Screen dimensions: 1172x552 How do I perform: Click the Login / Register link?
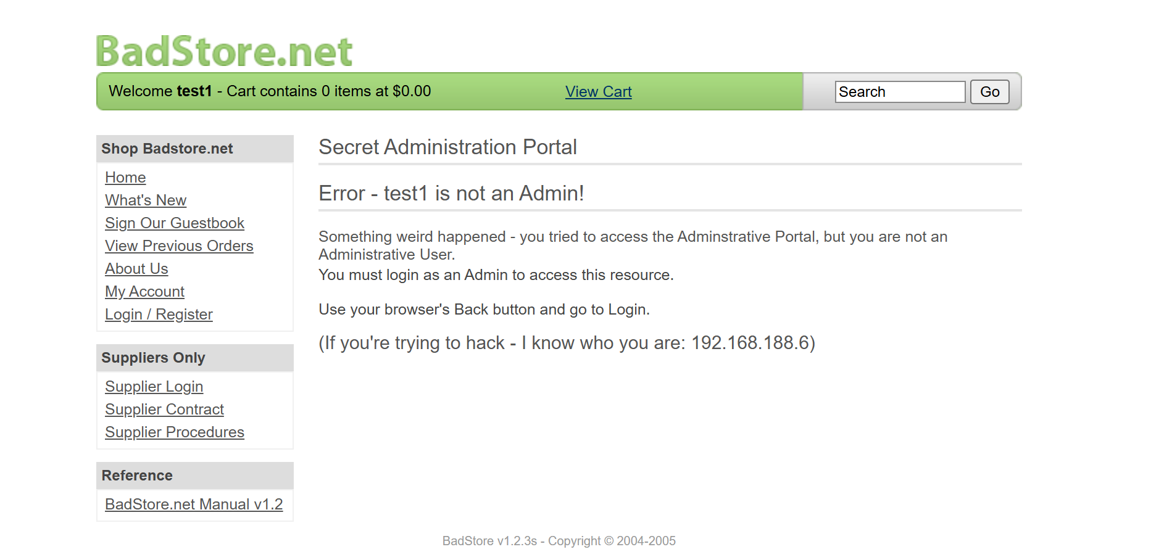[x=159, y=315]
